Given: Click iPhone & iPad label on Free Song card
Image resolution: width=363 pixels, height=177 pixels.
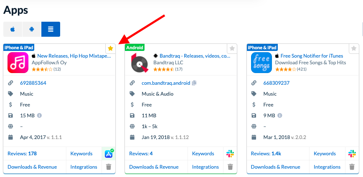Looking at the screenshot, I should (262, 48).
